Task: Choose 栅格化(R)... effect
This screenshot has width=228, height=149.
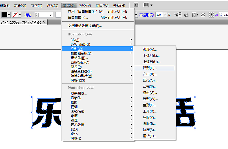Action: [98, 58]
